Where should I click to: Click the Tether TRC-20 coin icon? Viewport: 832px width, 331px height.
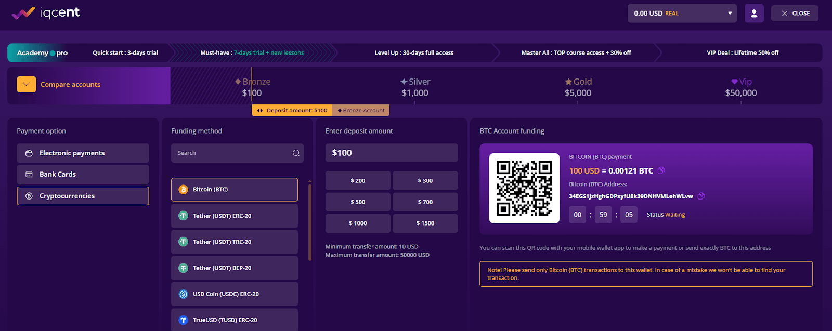tap(183, 242)
